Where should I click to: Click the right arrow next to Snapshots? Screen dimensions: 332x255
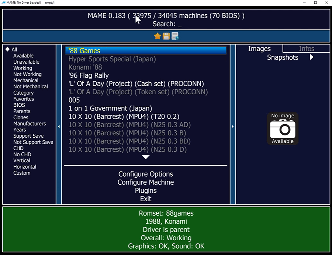tap(311, 57)
